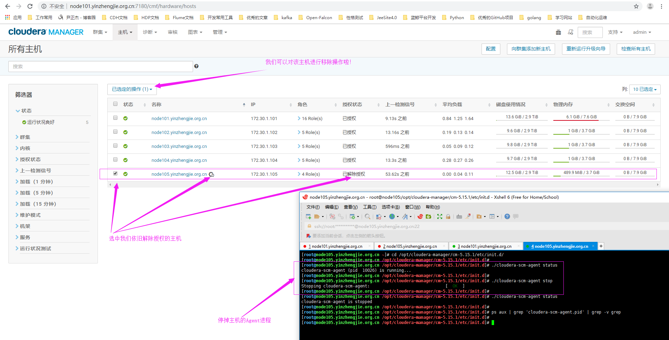
Task: Open Chrome profile avatar icon
Action: click(x=650, y=6)
